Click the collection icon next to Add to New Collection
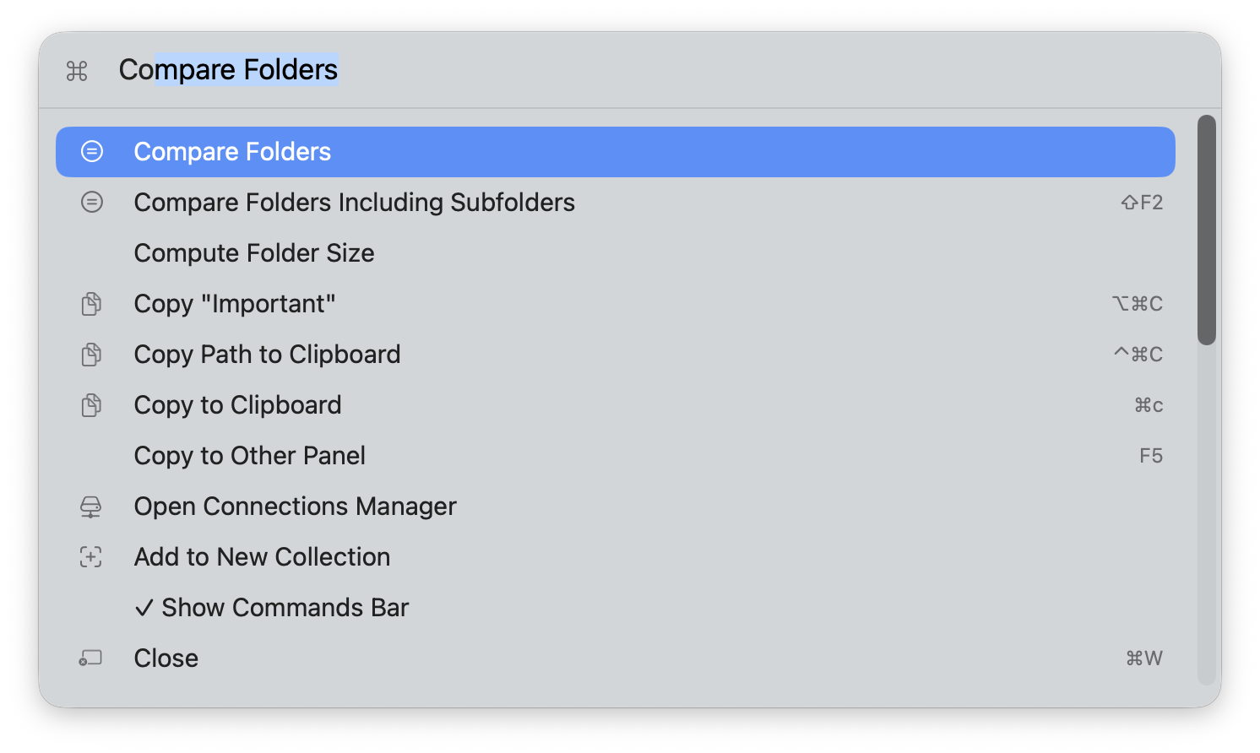 90,556
